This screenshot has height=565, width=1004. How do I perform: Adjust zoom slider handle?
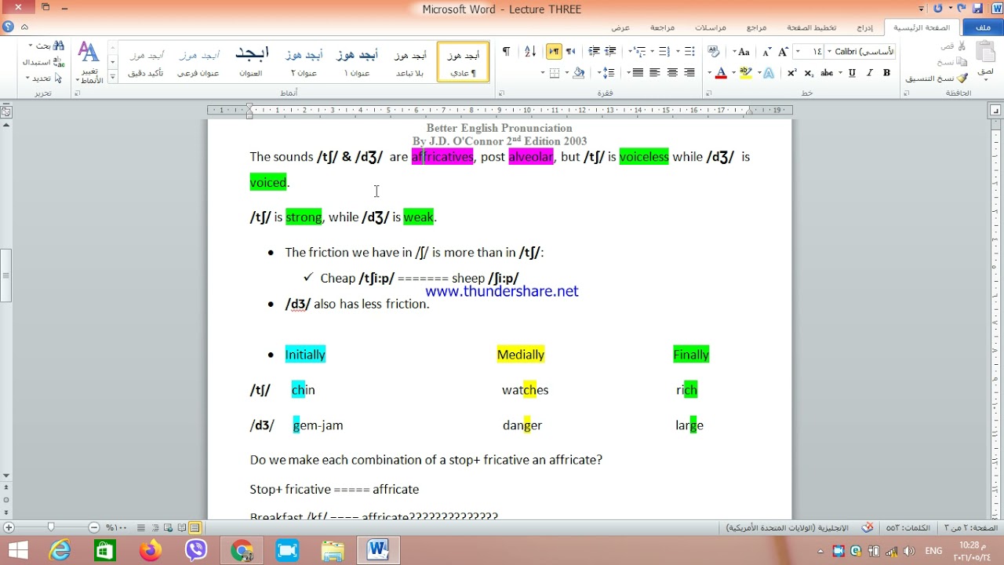tap(51, 527)
